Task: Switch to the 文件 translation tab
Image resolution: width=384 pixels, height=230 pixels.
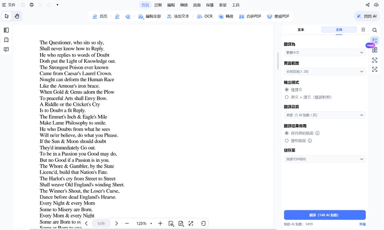Action: (x=339, y=30)
